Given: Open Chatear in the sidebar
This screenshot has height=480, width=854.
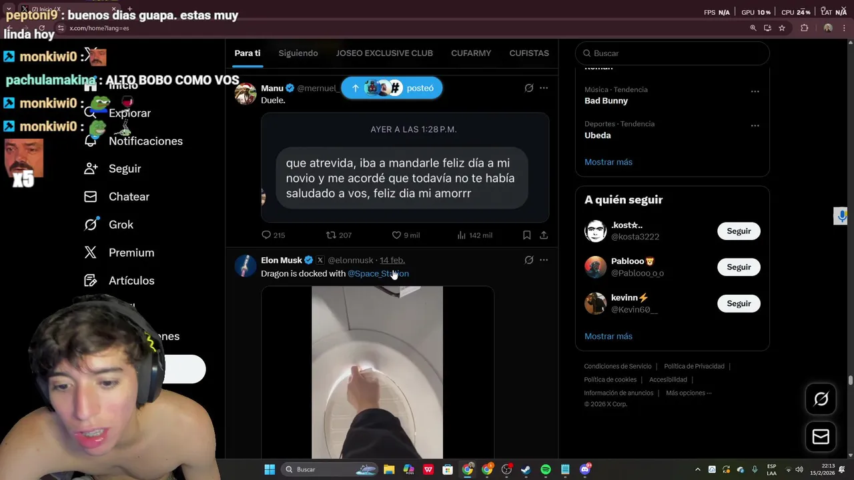Looking at the screenshot, I should (129, 197).
